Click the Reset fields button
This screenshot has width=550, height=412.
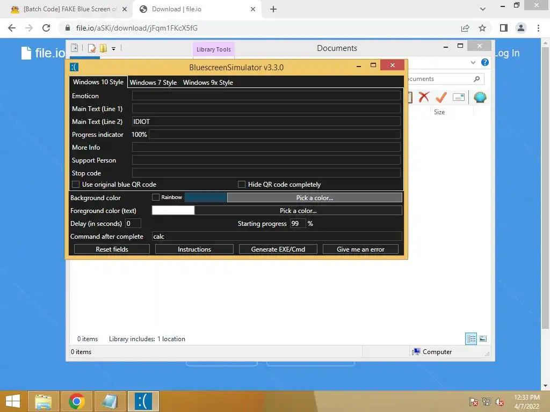(x=112, y=249)
